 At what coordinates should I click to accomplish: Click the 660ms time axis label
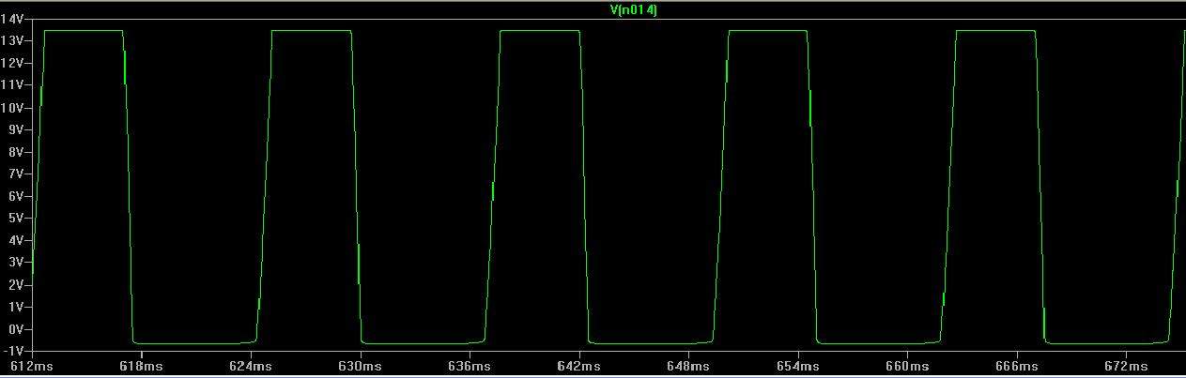[909, 366]
